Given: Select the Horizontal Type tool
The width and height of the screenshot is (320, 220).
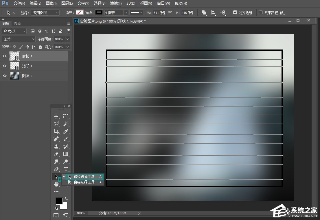Looking at the screenshot, I should (x=66, y=169).
